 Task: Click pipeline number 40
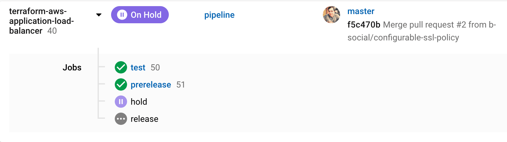(52, 31)
